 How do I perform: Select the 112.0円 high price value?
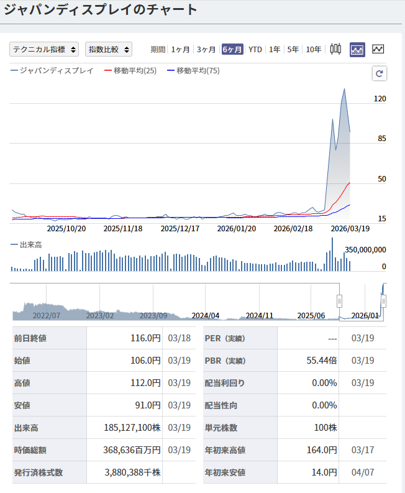coord(145,382)
